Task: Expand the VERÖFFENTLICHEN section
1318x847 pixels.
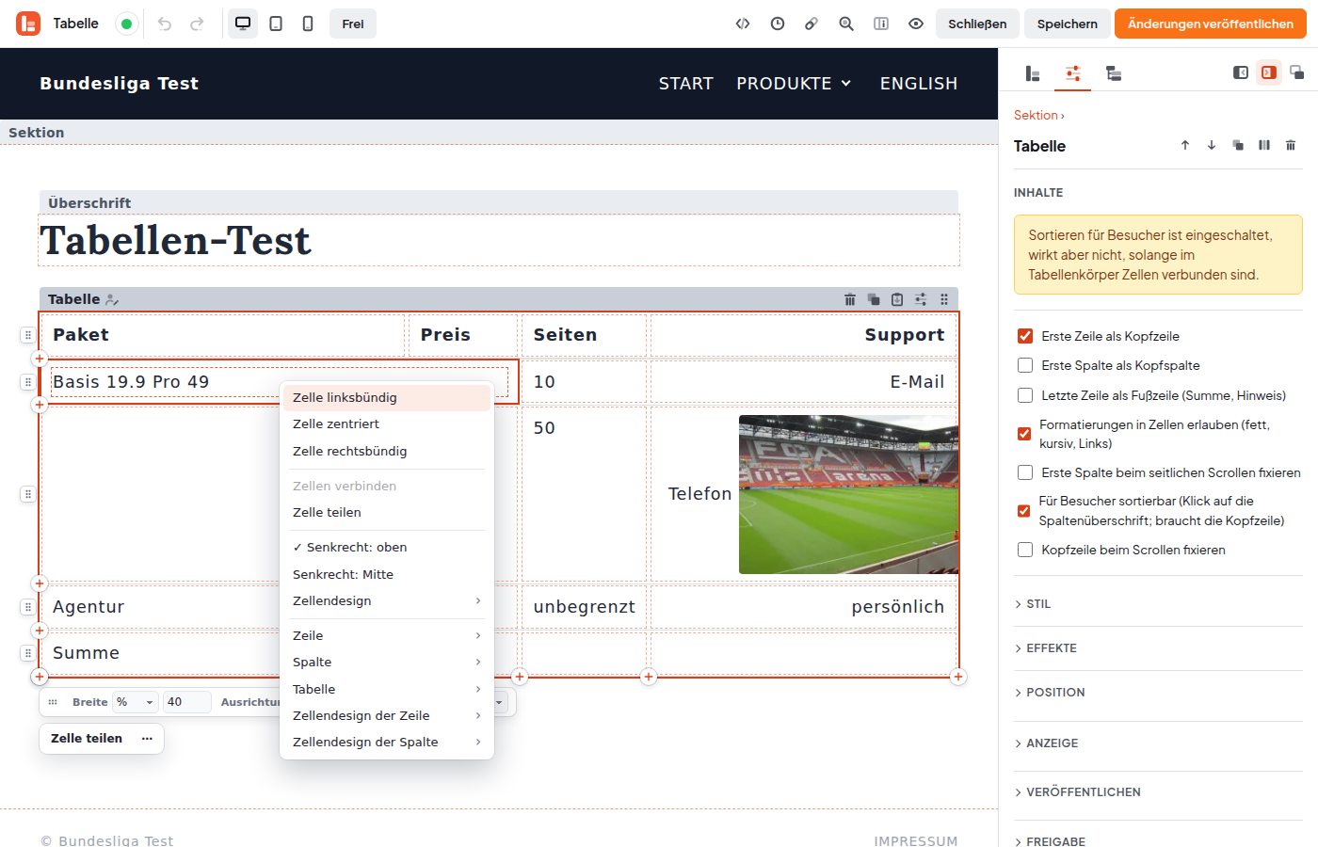Action: [1158, 792]
